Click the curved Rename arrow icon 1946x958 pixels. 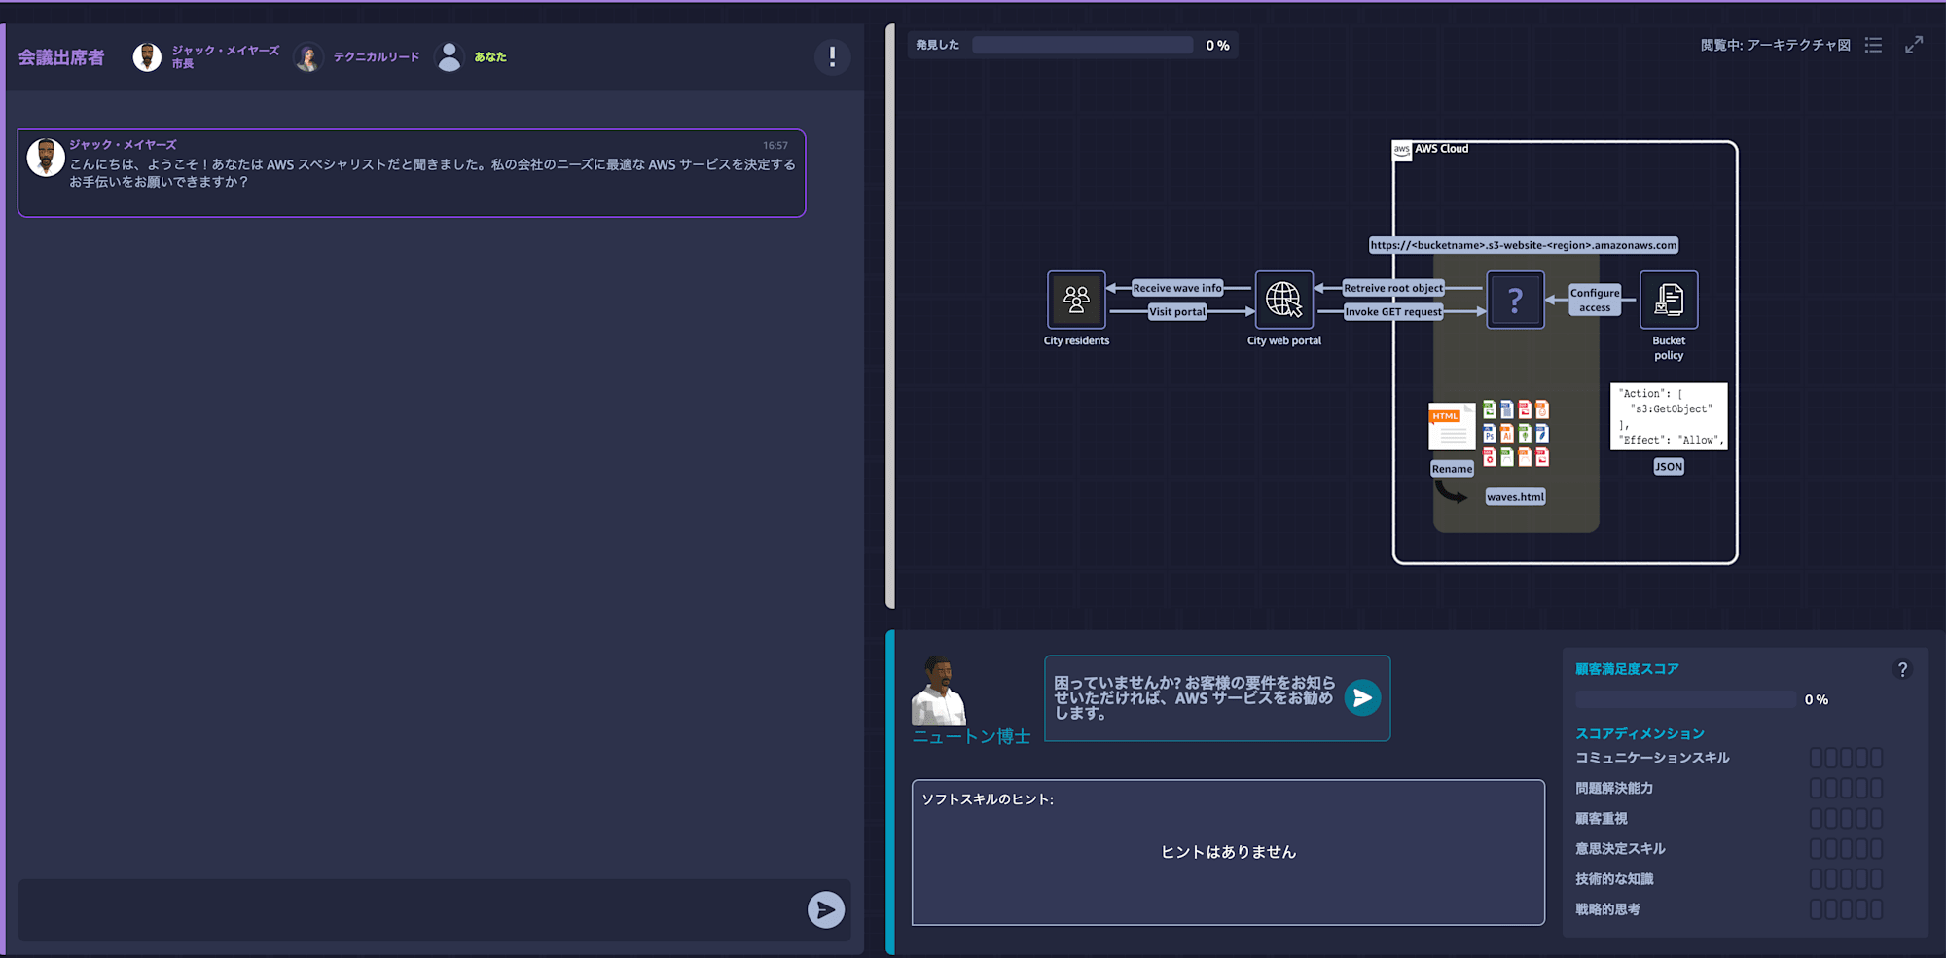(1451, 492)
